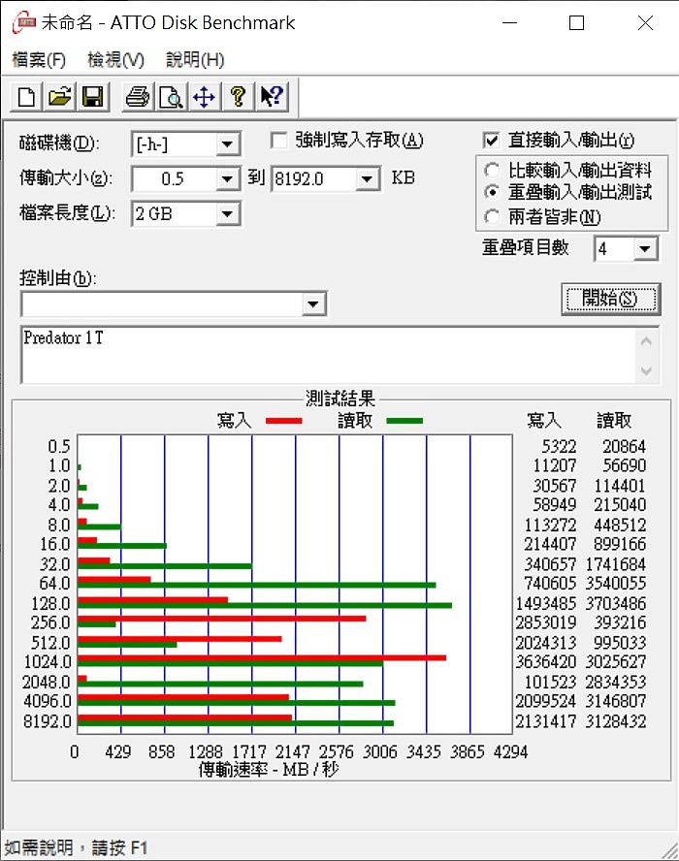Screen dimensions: 679x861
Task: Click the 4294 axis scale value
Action: (x=511, y=751)
